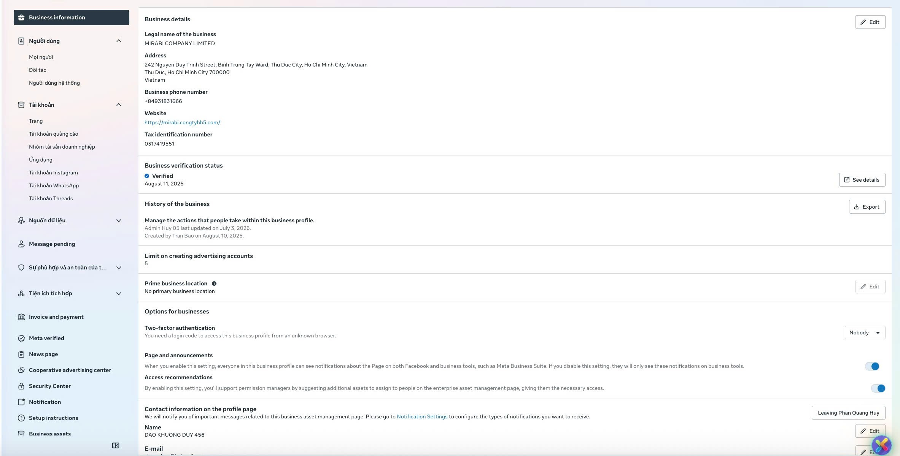Open the Business information menu item

pos(72,17)
